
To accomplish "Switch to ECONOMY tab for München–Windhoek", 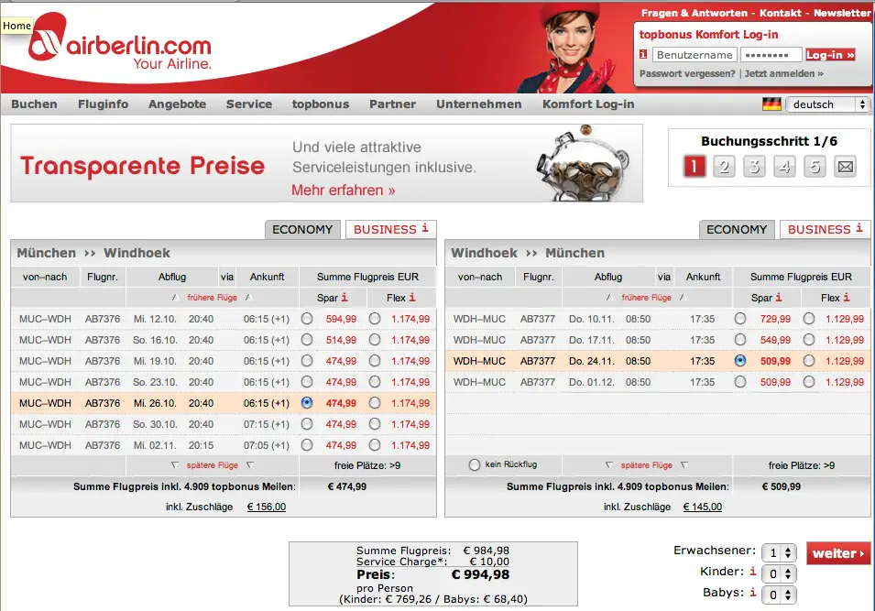I will (x=302, y=229).
